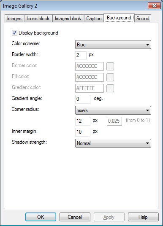Viewport: 163px width, 226px height.
Task: Click the Inner margin input field
Action: 83,132
